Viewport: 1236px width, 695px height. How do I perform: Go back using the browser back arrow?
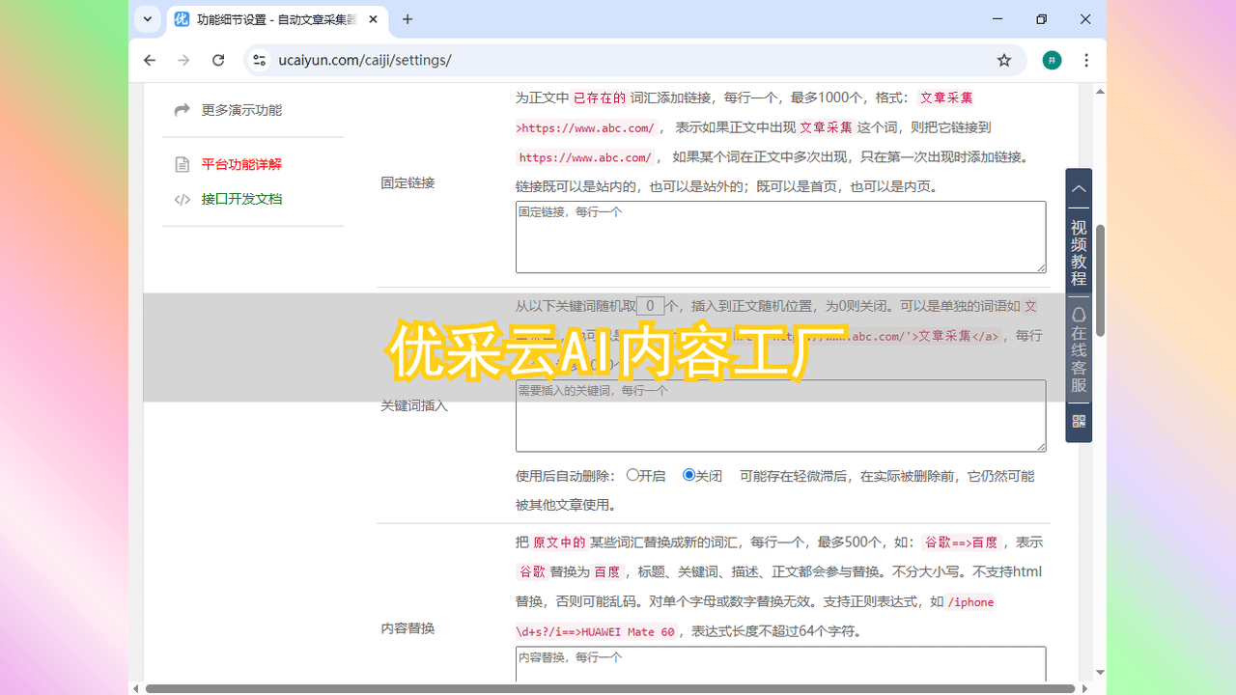pyautogui.click(x=150, y=60)
